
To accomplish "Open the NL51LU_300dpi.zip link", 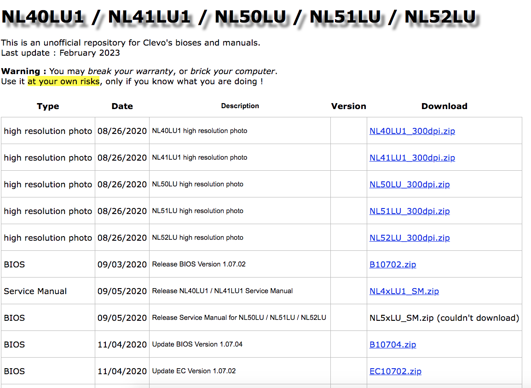I will click(x=410, y=211).
